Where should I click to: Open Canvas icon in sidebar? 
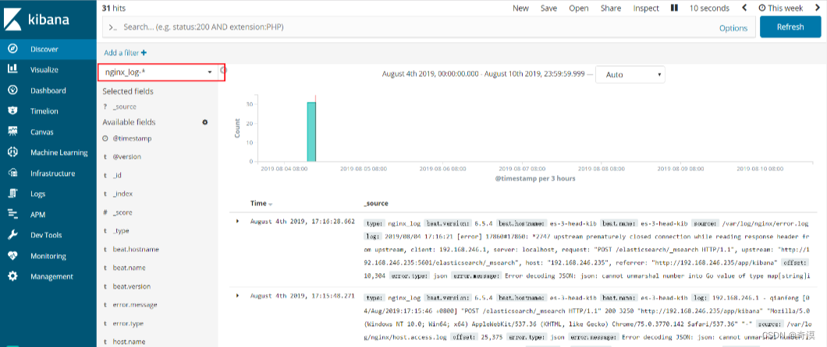[12, 132]
